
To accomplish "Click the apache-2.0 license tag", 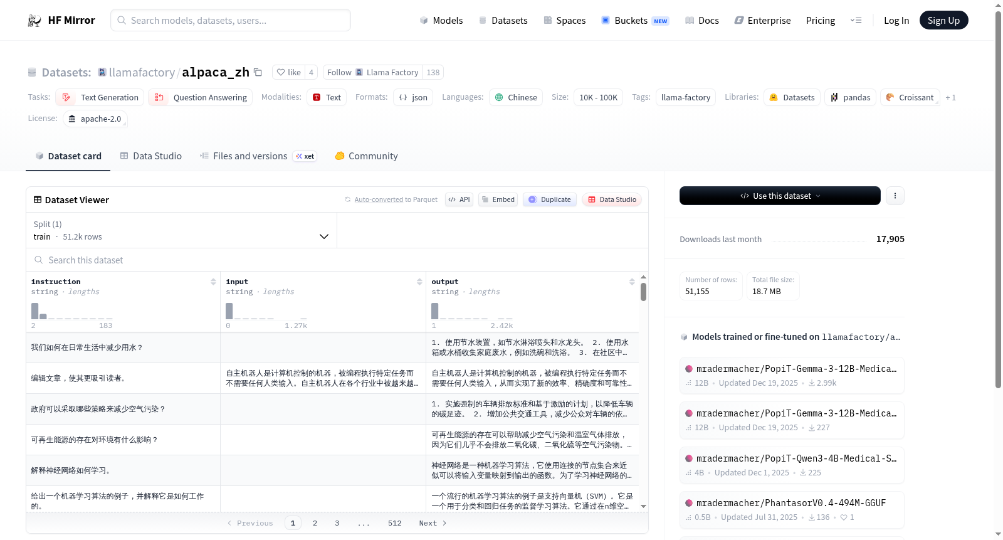I will 95,119.
